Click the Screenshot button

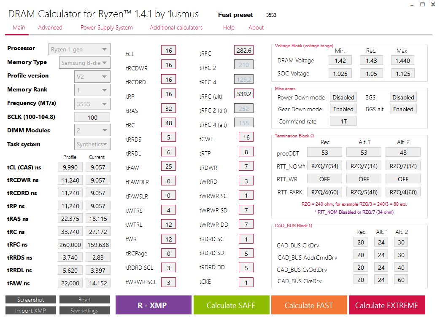[x=31, y=300]
